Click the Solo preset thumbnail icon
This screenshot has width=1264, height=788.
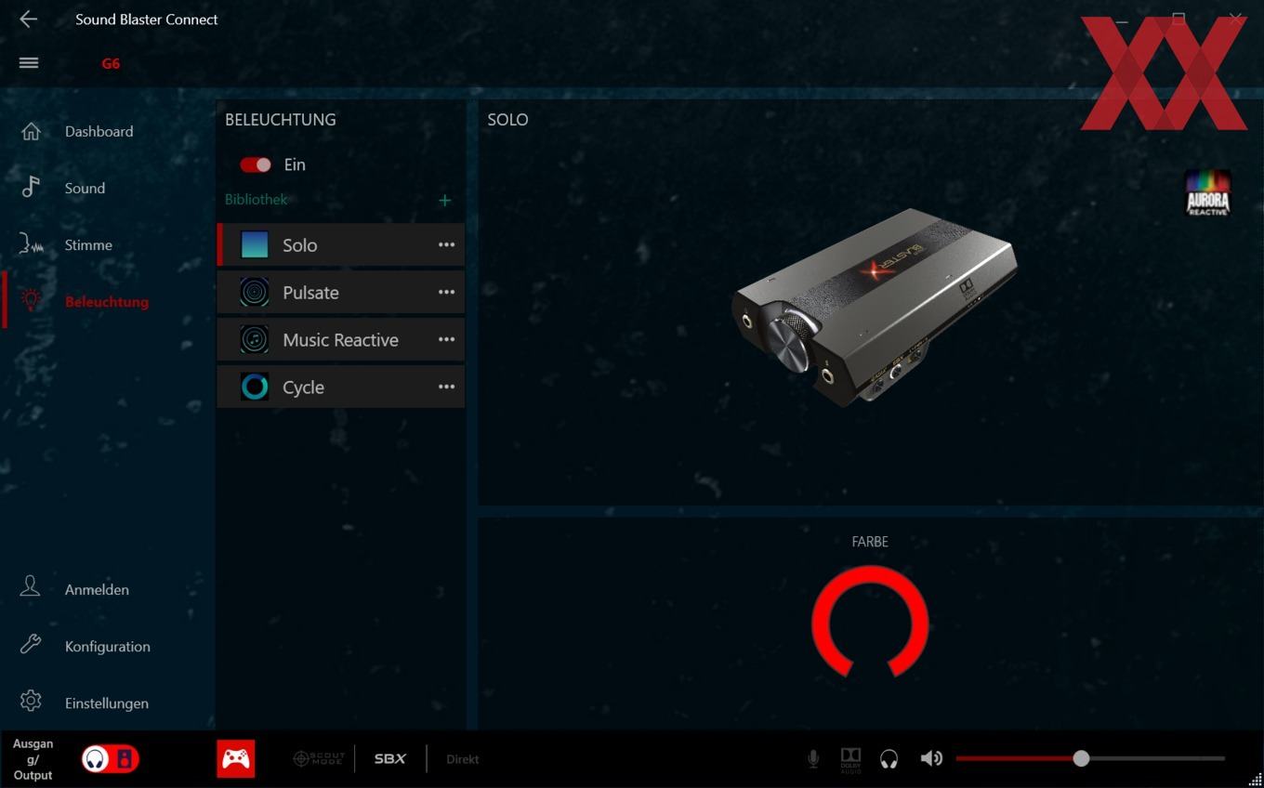coord(255,244)
